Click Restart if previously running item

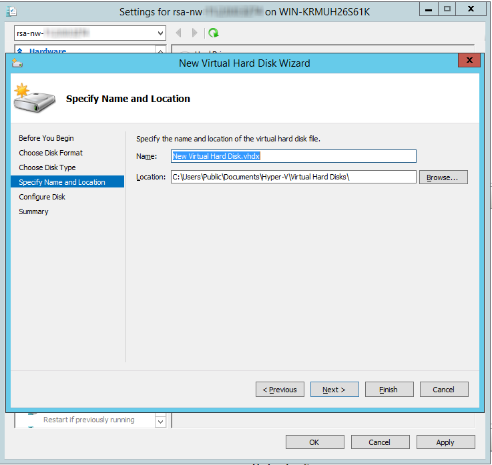point(89,420)
